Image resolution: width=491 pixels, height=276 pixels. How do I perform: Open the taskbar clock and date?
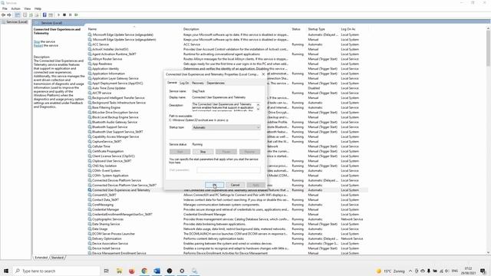click(x=468, y=271)
